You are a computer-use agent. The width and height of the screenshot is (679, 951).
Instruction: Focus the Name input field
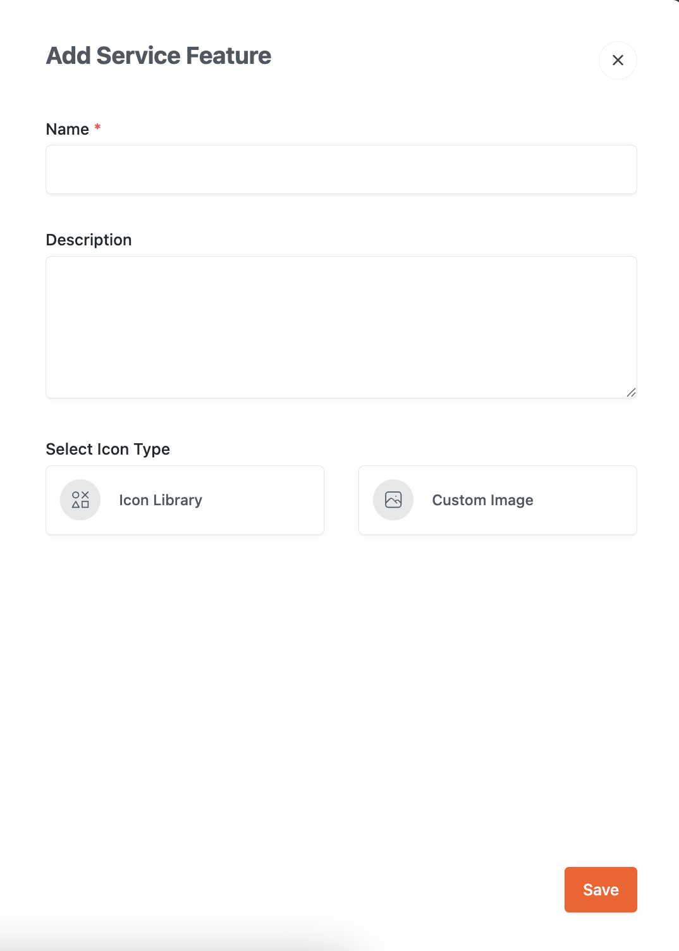(x=341, y=169)
